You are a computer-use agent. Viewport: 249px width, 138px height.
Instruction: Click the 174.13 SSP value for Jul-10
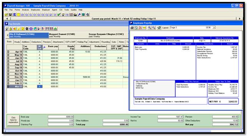pos(115,61)
